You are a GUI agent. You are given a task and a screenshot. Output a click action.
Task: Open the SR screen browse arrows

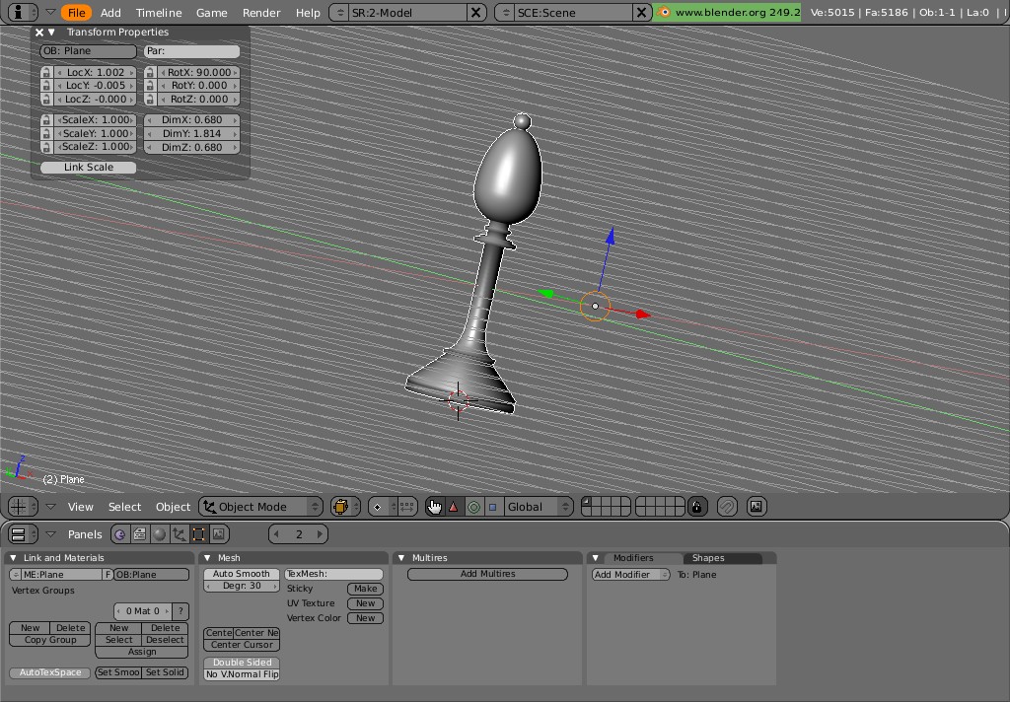(x=340, y=12)
